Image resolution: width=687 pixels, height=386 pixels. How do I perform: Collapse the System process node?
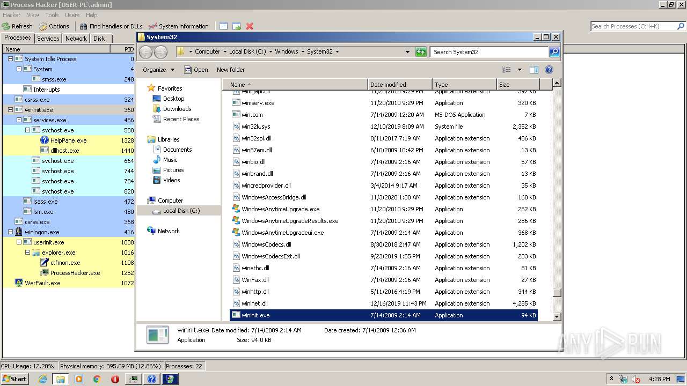(19, 69)
